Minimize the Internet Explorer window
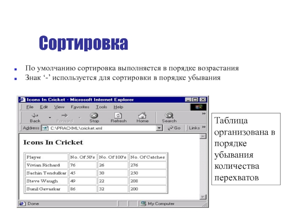 188,100
